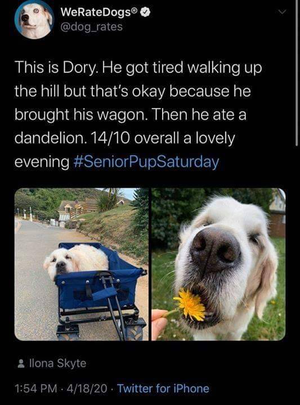
Task: Open the WeRateDogs display name
Action: (x=95, y=12)
